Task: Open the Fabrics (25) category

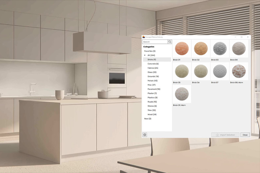Action: (x=153, y=68)
